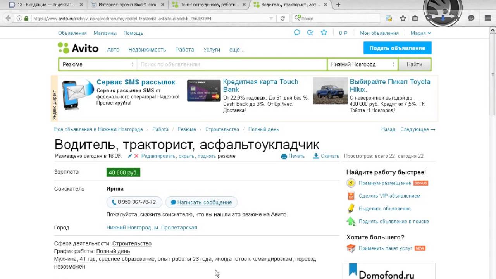Open Avito saved searches icon

point(310,33)
